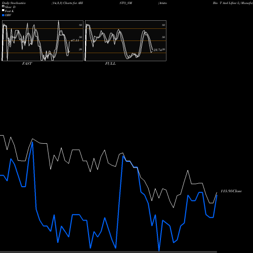
Task: Click the 47.11 value in FAST chart
Action: 75,40
